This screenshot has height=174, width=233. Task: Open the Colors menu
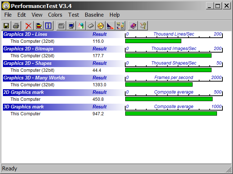pos(55,15)
